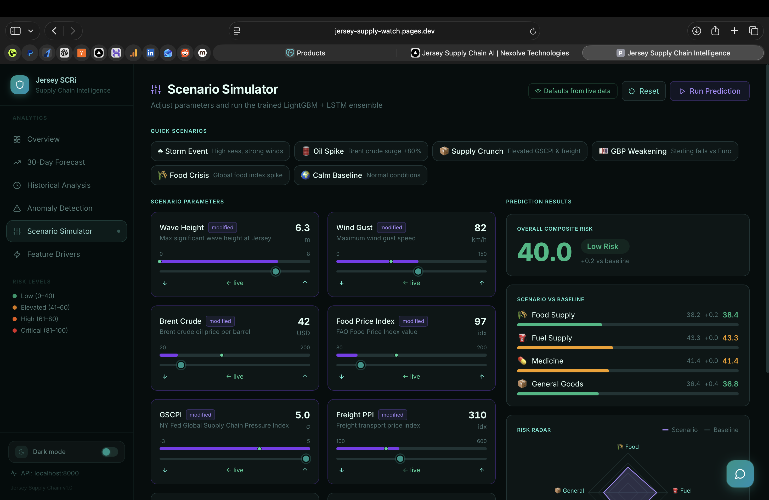This screenshot has height=500, width=769.
Task: Click the decrease arrow on Brent Crude card
Action: (x=165, y=376)
